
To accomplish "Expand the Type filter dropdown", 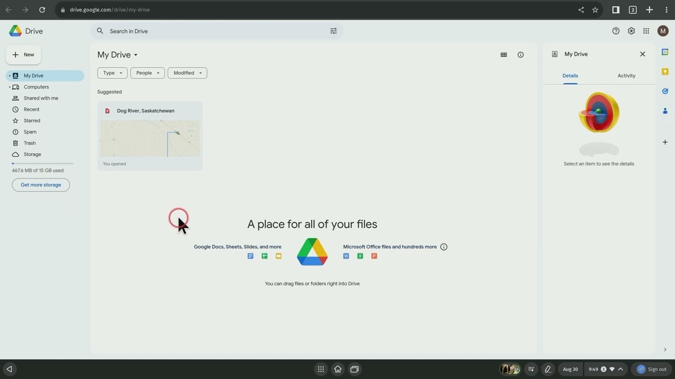I will click(112, 73).
